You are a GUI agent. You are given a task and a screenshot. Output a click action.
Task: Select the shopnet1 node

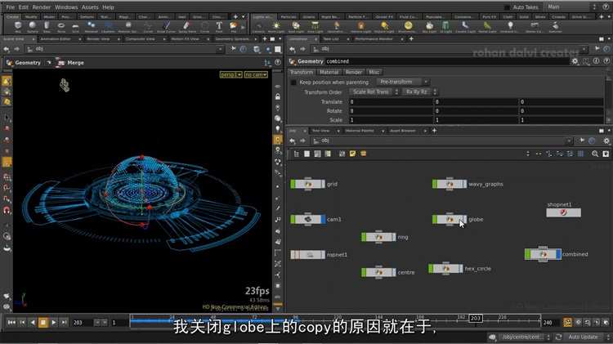click(563, 212)
